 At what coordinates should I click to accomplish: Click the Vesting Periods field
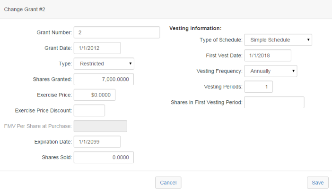pyautogui.click(x=258, y=87)
